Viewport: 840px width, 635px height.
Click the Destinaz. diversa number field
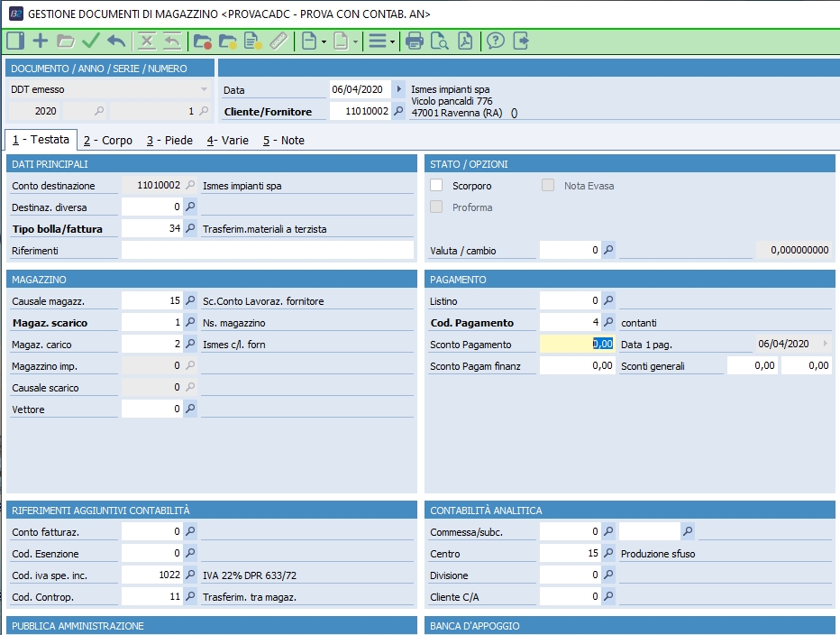point(152,207)
